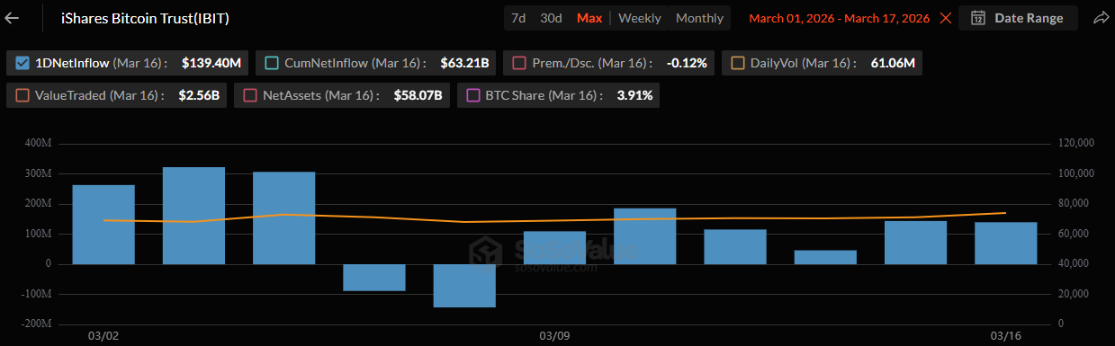Click the $58.07B net assets figure
1115x346 pixels.
(x=418, y=95)
